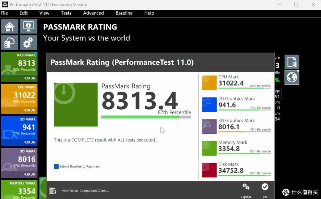321x199 pixels.
Task: Open the Home icon in the sidebar
Action: [10, 26]
